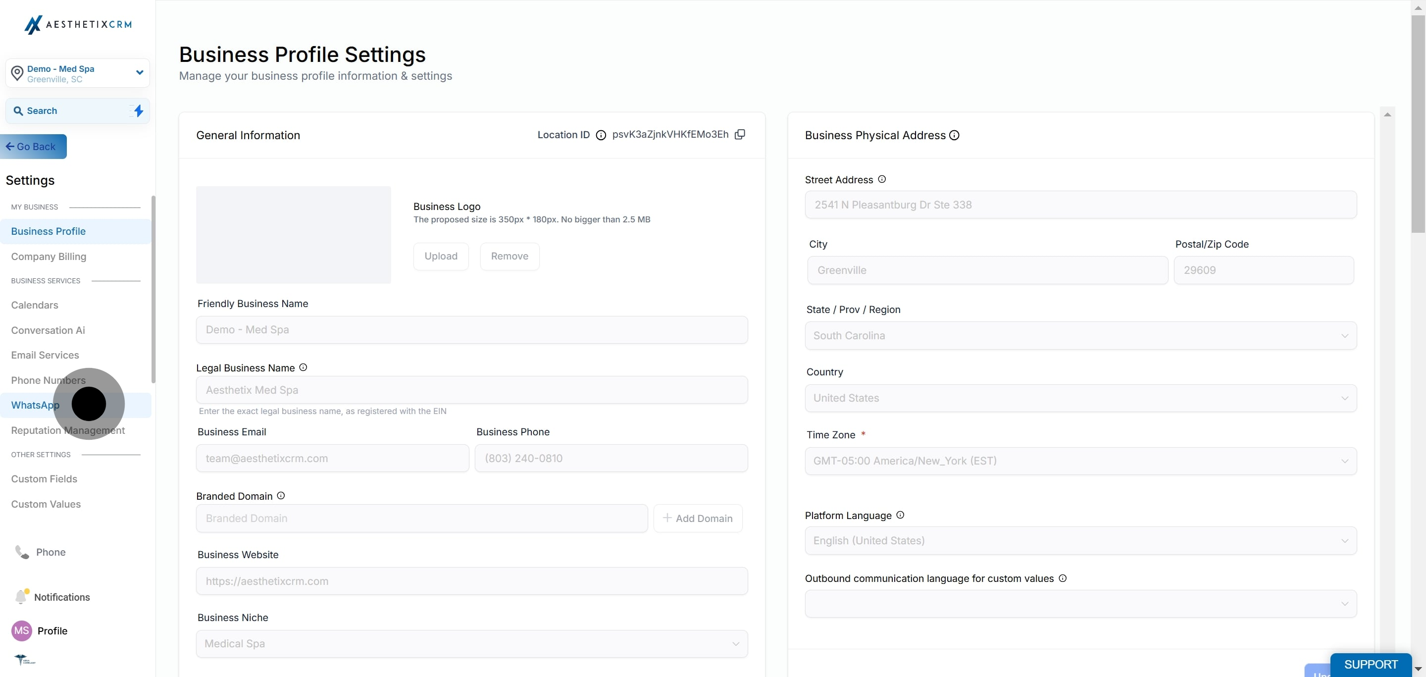The image size is (1426, 677).
Task: Click the Branded Domain field
Action: (422, 518)
